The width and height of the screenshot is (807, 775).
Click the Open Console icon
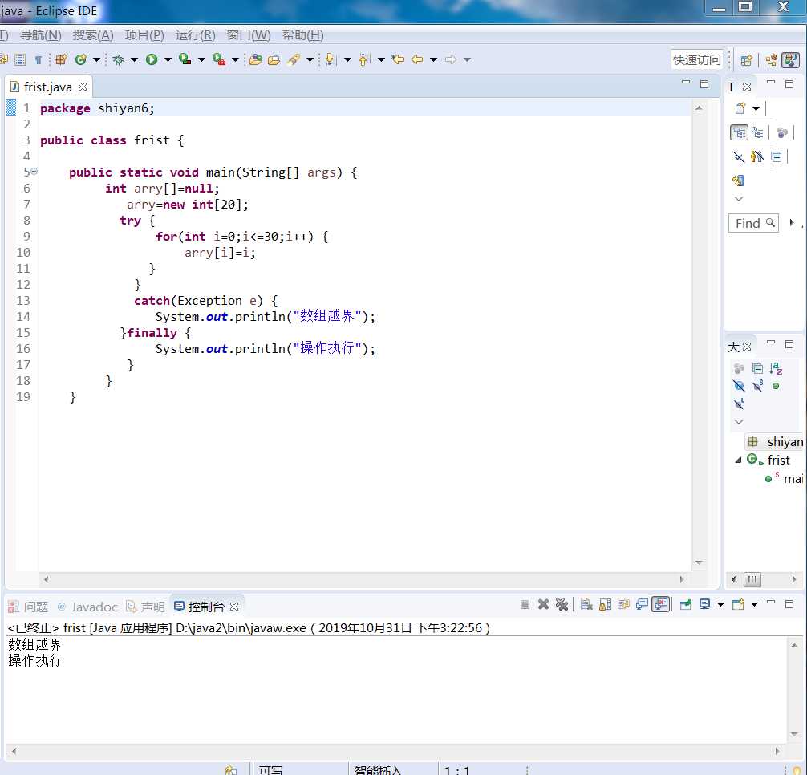739,604
